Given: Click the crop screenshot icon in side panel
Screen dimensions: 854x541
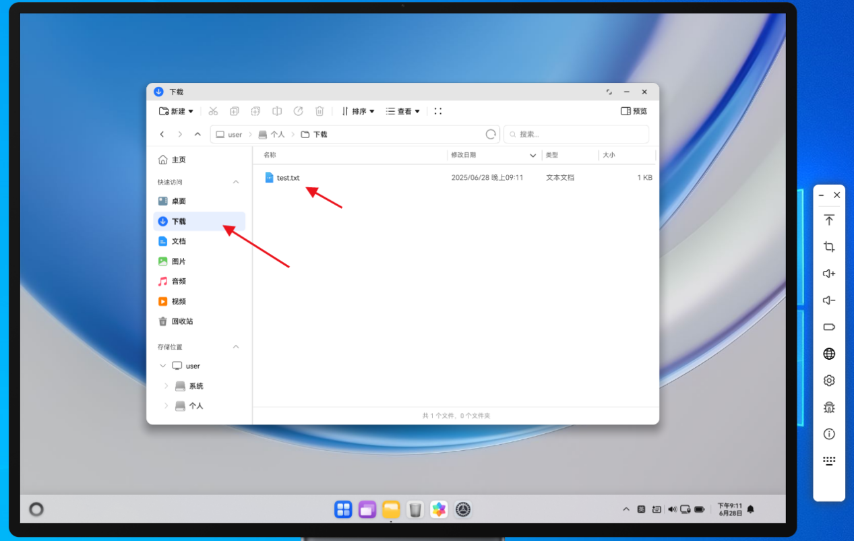Looking at the screenshot, I should point(829,247).
